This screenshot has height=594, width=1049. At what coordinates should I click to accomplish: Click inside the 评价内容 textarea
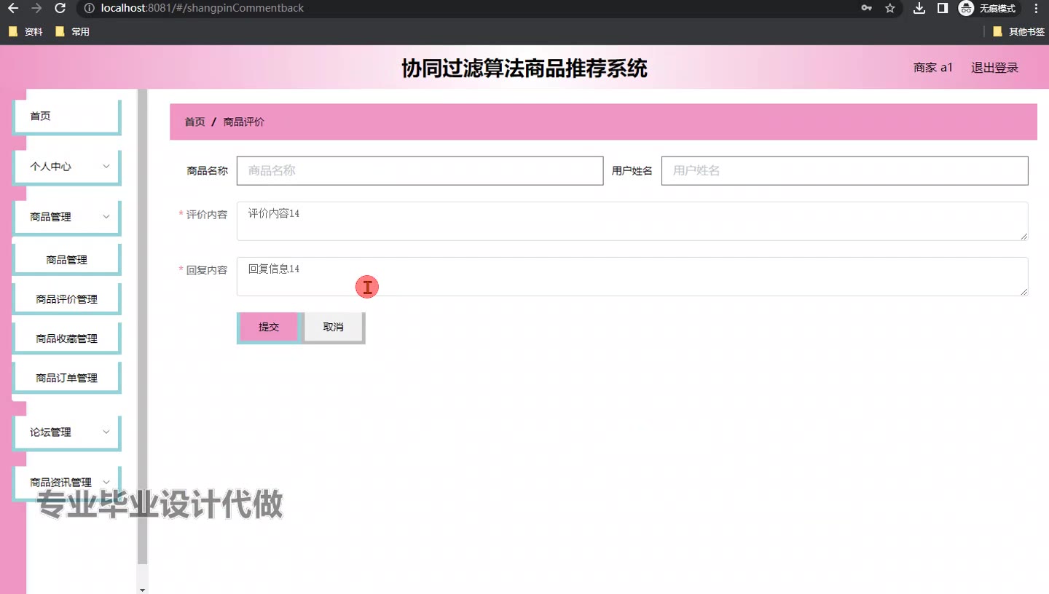[632, 221]
